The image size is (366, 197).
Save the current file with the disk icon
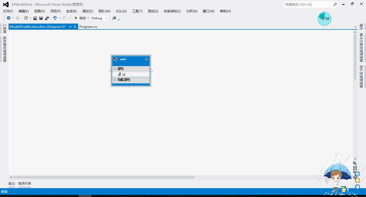[41, 18]
